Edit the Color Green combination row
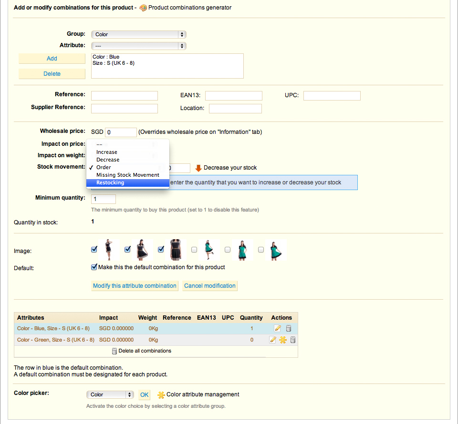The image size is (458, 424). 272,340
